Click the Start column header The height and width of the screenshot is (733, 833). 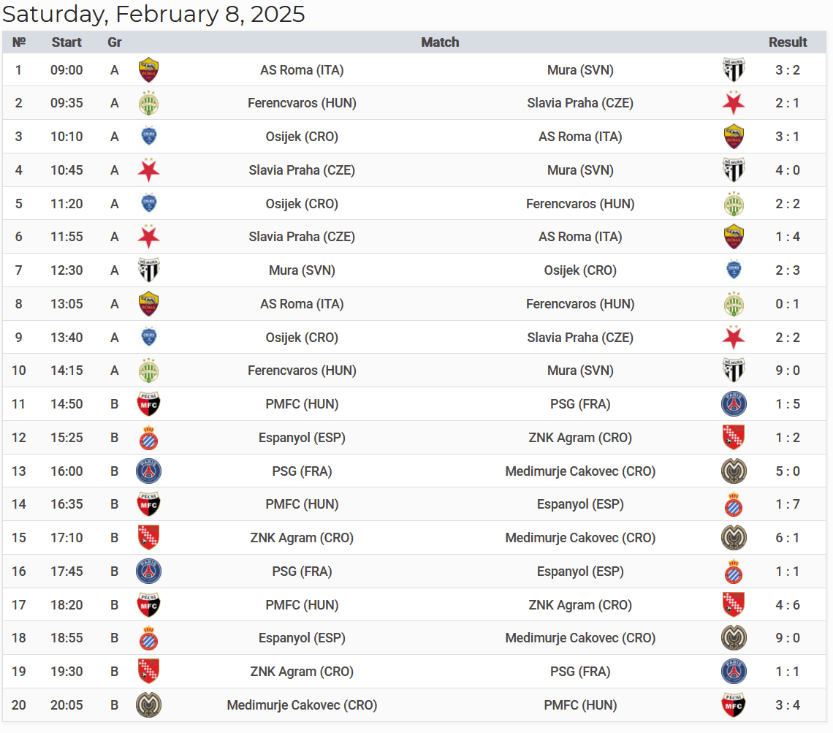tap(66, 42)
